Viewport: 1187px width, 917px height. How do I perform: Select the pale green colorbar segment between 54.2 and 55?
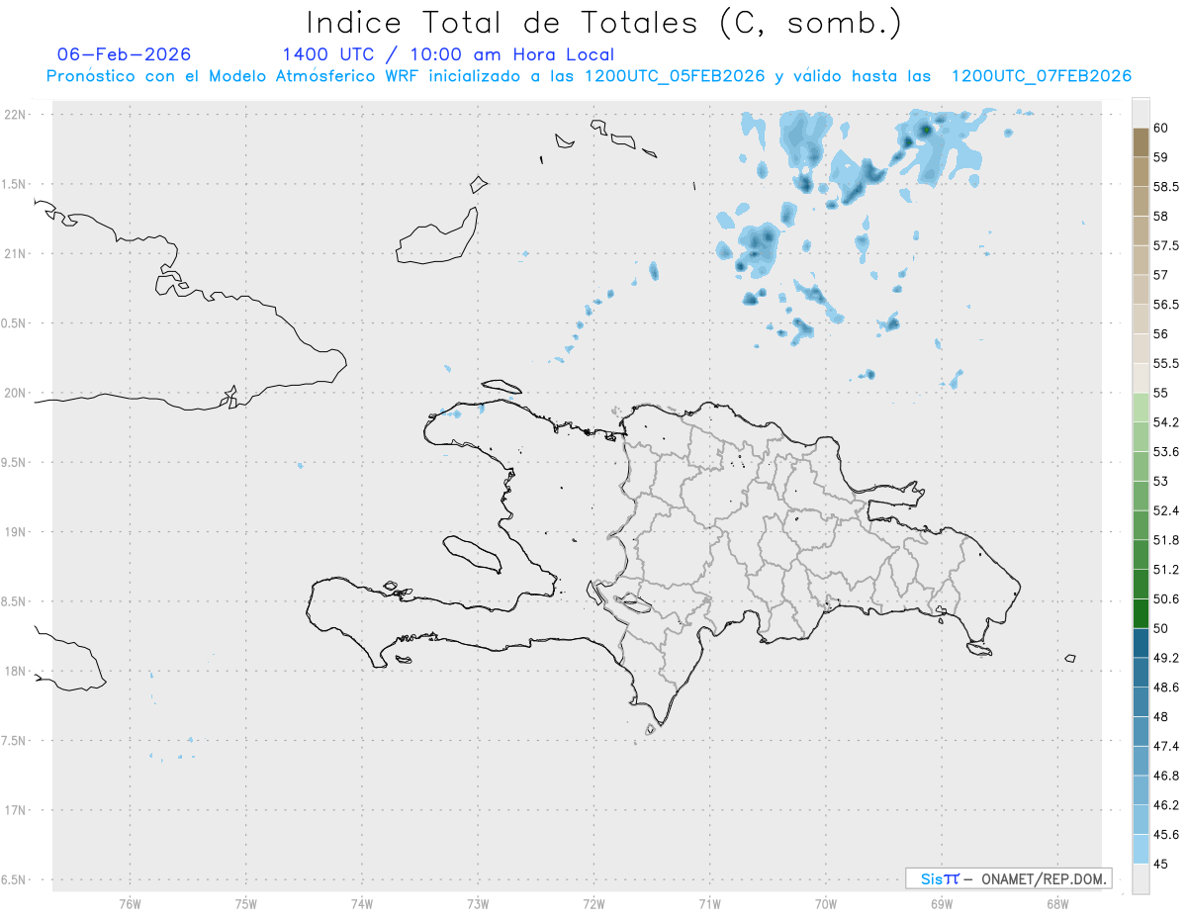pos(1141,408)
